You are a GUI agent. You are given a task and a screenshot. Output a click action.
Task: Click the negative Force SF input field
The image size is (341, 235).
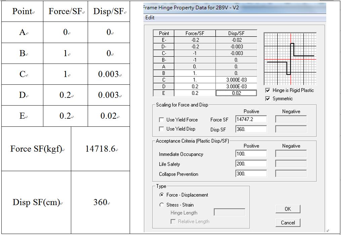pyautogui.click(x=291, y=119)
